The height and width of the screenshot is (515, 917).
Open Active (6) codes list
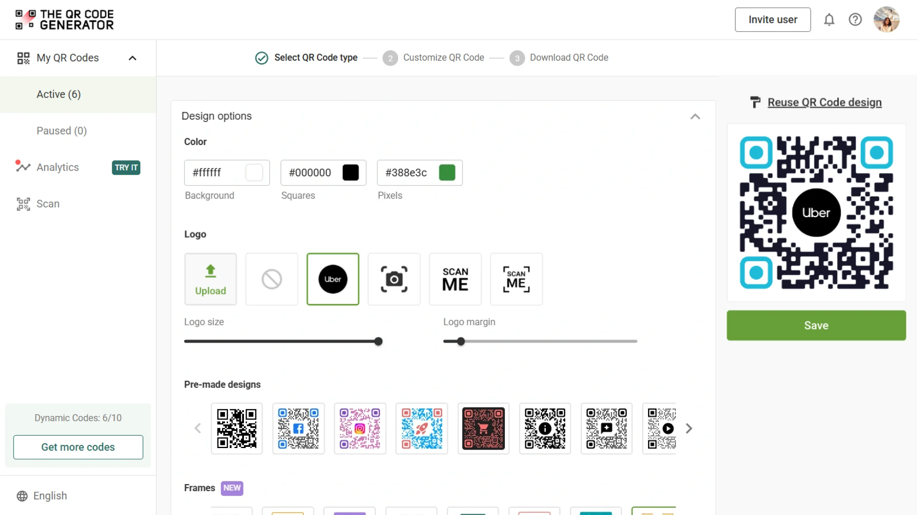click(59, 94)
